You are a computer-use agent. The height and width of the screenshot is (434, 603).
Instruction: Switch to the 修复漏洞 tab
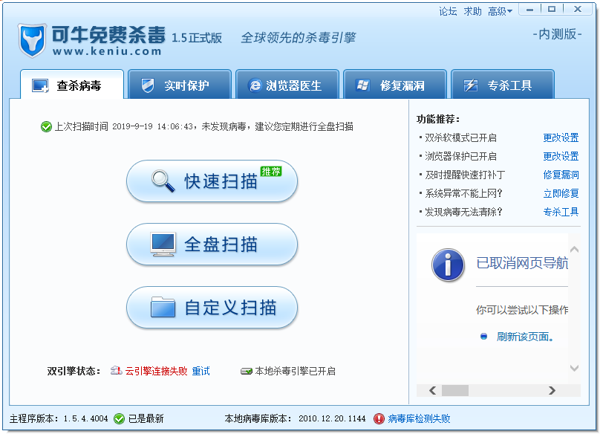tap(395, 84)
